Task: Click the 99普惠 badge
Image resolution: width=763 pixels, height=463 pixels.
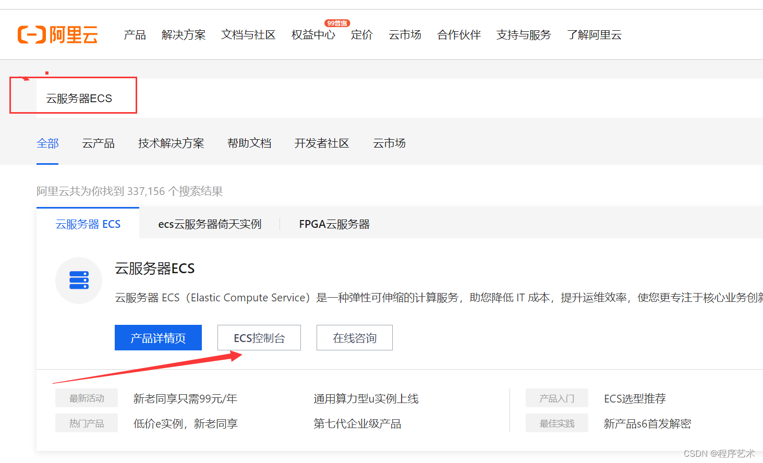Action: tap(337, 23)
